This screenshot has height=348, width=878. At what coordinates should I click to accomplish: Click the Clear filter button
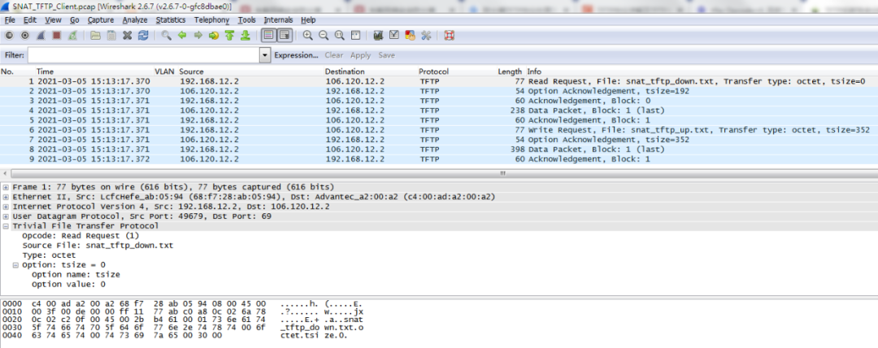[x=334, y=55]
